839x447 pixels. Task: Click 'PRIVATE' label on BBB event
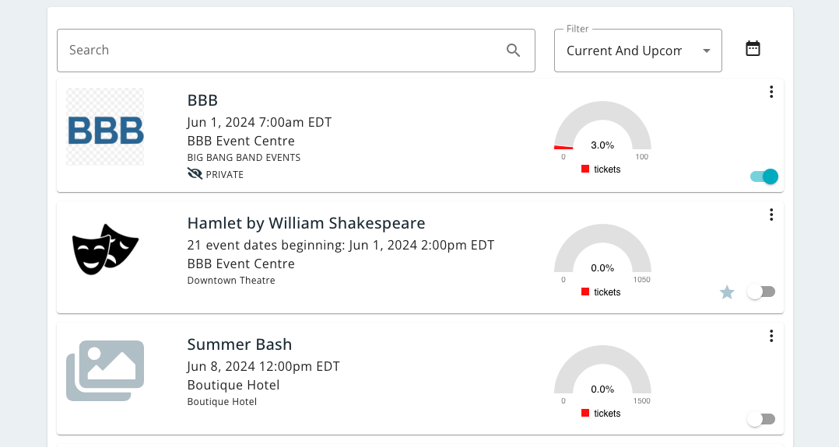(224, 174)
